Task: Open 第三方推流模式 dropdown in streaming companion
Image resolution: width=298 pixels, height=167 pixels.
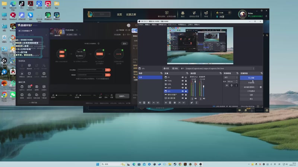Action: point(25,31)
